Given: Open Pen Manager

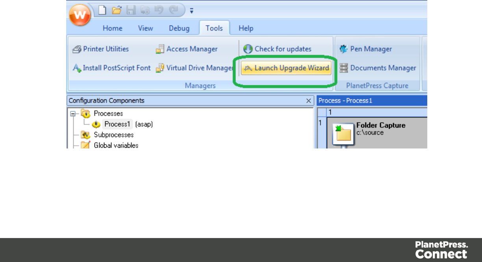Looking at the screenshot, I should (x=365, y=49).
